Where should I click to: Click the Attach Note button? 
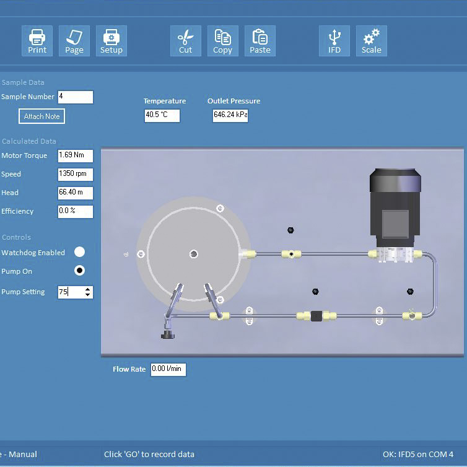tap(41, 116)
